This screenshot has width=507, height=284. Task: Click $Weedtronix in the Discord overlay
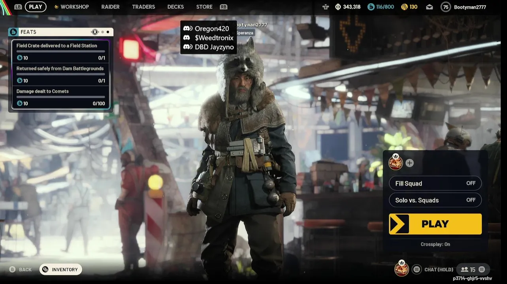214,38
